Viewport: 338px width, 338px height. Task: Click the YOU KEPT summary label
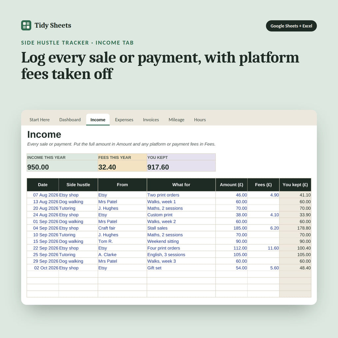pos(157,157)
